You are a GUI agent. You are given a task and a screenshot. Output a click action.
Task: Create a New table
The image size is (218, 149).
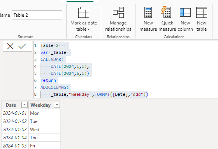(x=202, y=19)
